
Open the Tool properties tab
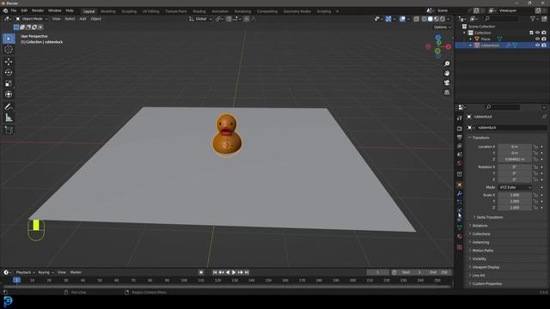click(x=460, y=118)
